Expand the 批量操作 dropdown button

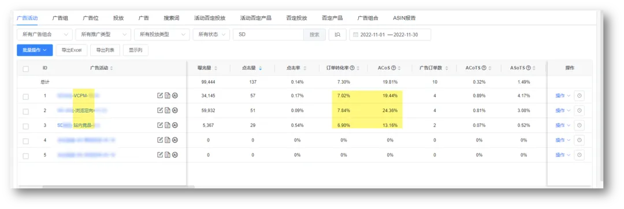[x=35, y=50]
